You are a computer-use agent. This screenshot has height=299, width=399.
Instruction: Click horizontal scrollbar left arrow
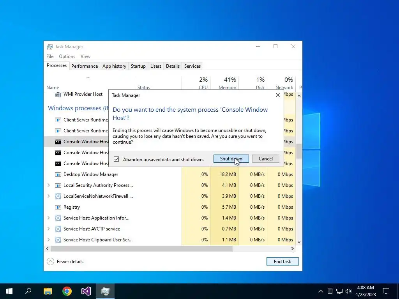(x=47, y=249)
